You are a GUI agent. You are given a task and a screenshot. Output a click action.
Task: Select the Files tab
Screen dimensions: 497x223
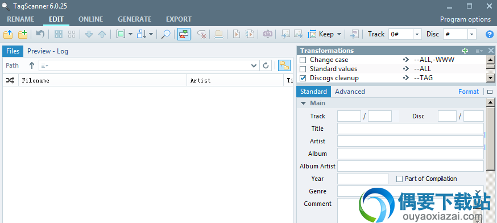13,51
